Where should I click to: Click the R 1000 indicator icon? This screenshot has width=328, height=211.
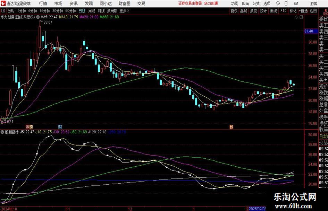point(326,12)
